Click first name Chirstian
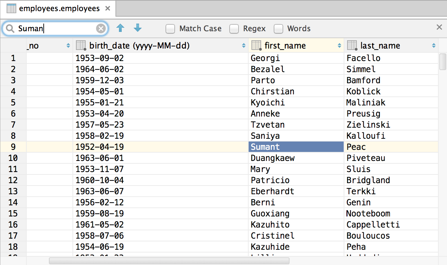The height and width of the screenshot is (265, 447). (273, 91)
